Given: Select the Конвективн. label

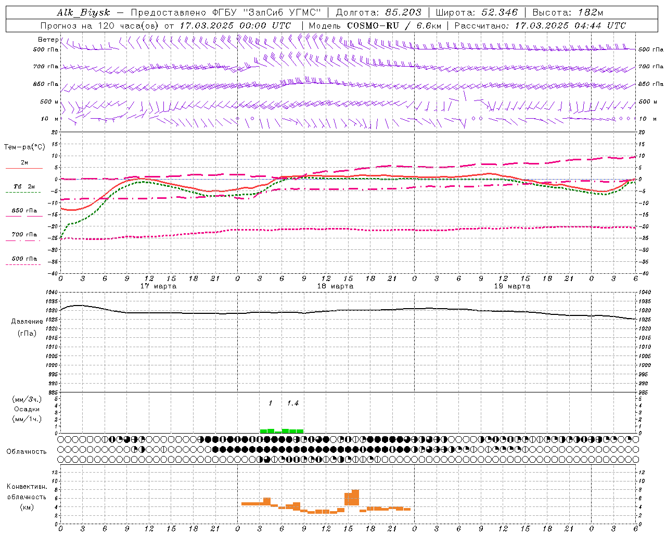Looking at the screenshot, I should tap(27, 487).
